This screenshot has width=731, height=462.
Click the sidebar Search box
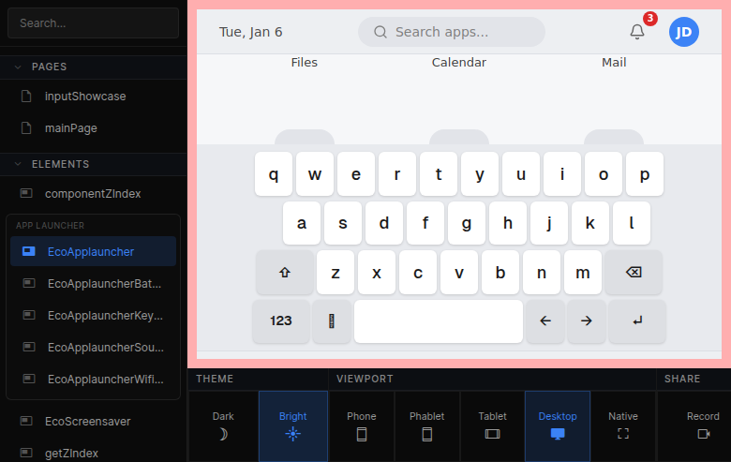[93, 22]
